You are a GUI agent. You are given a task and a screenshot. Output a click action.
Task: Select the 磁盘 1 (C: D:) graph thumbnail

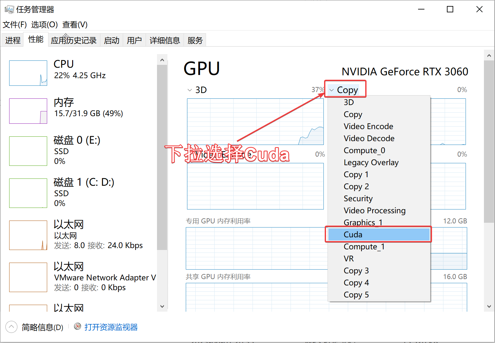tap(28, 193)
